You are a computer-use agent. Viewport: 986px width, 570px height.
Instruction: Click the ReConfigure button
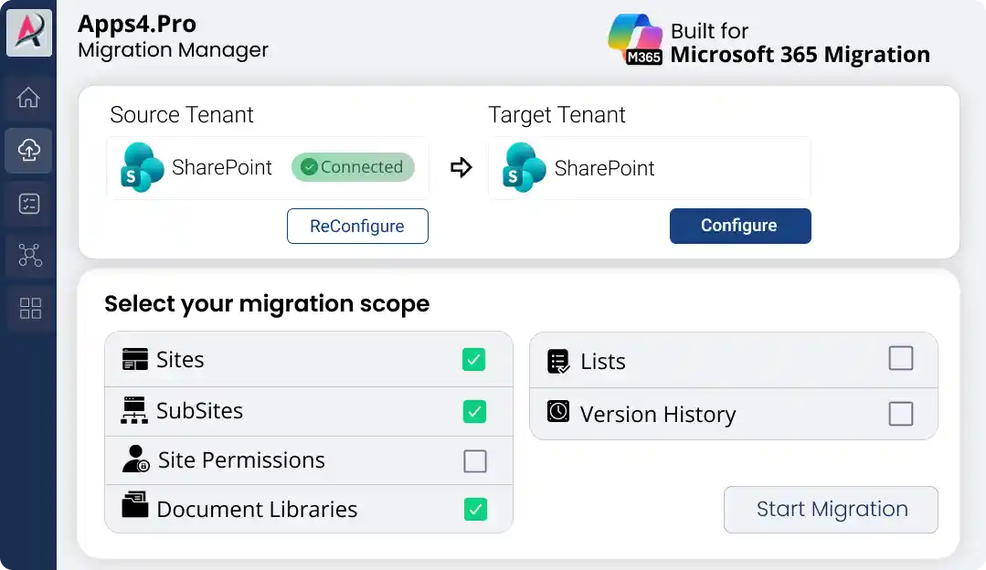click(x=357, y=227)
